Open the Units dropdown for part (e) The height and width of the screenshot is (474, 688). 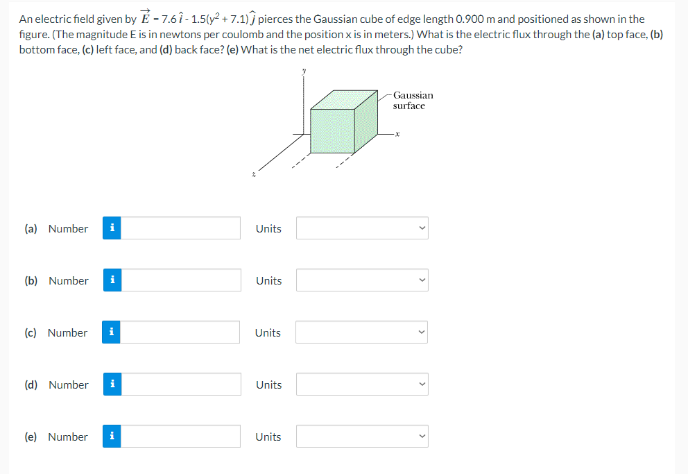[x=361, y=436]
